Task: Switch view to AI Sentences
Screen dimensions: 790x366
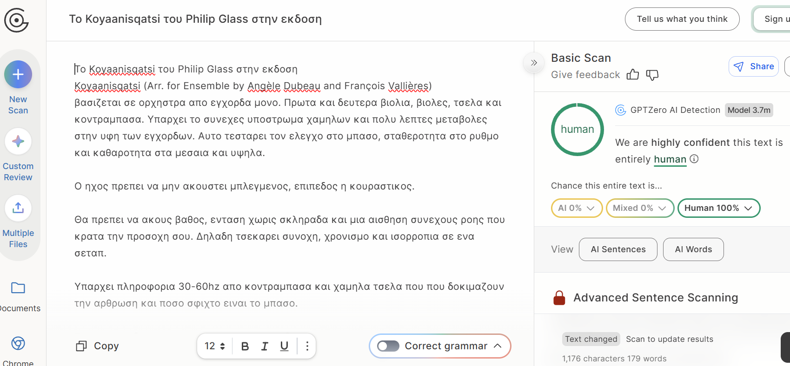Action: (618, 249)
